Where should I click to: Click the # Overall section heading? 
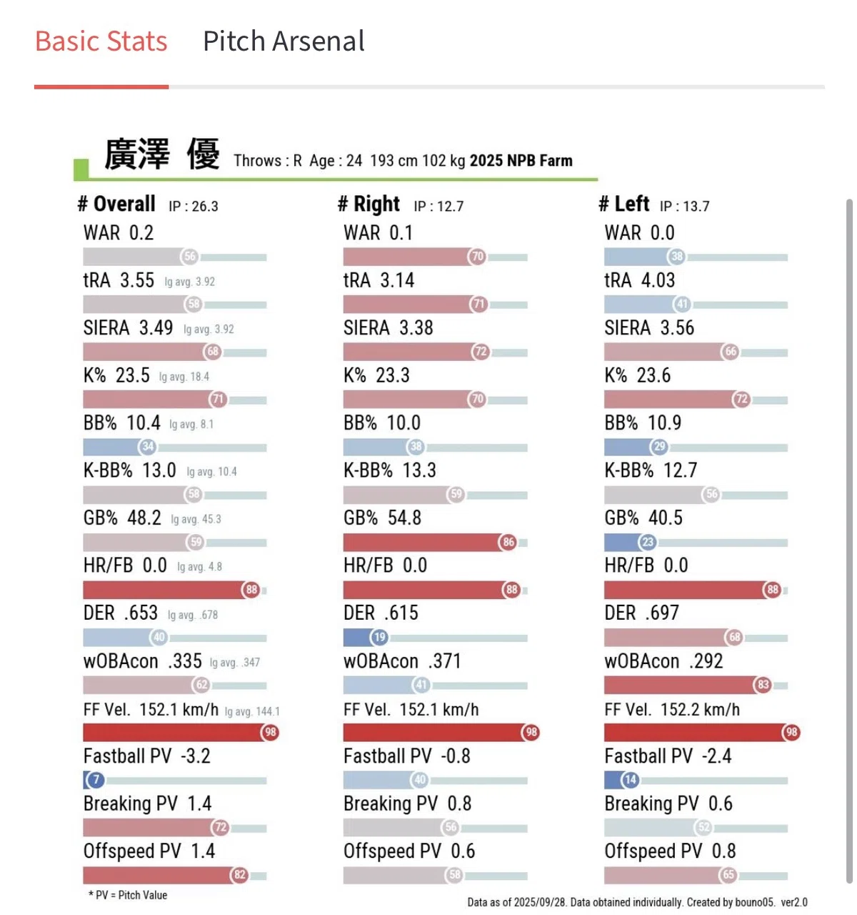pos(116,204)
